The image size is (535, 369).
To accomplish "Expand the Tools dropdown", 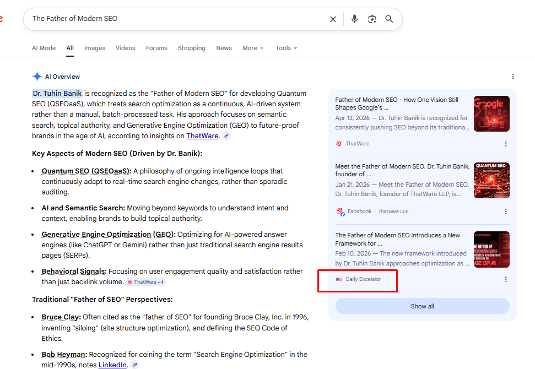I will click(x=286, y=48).
